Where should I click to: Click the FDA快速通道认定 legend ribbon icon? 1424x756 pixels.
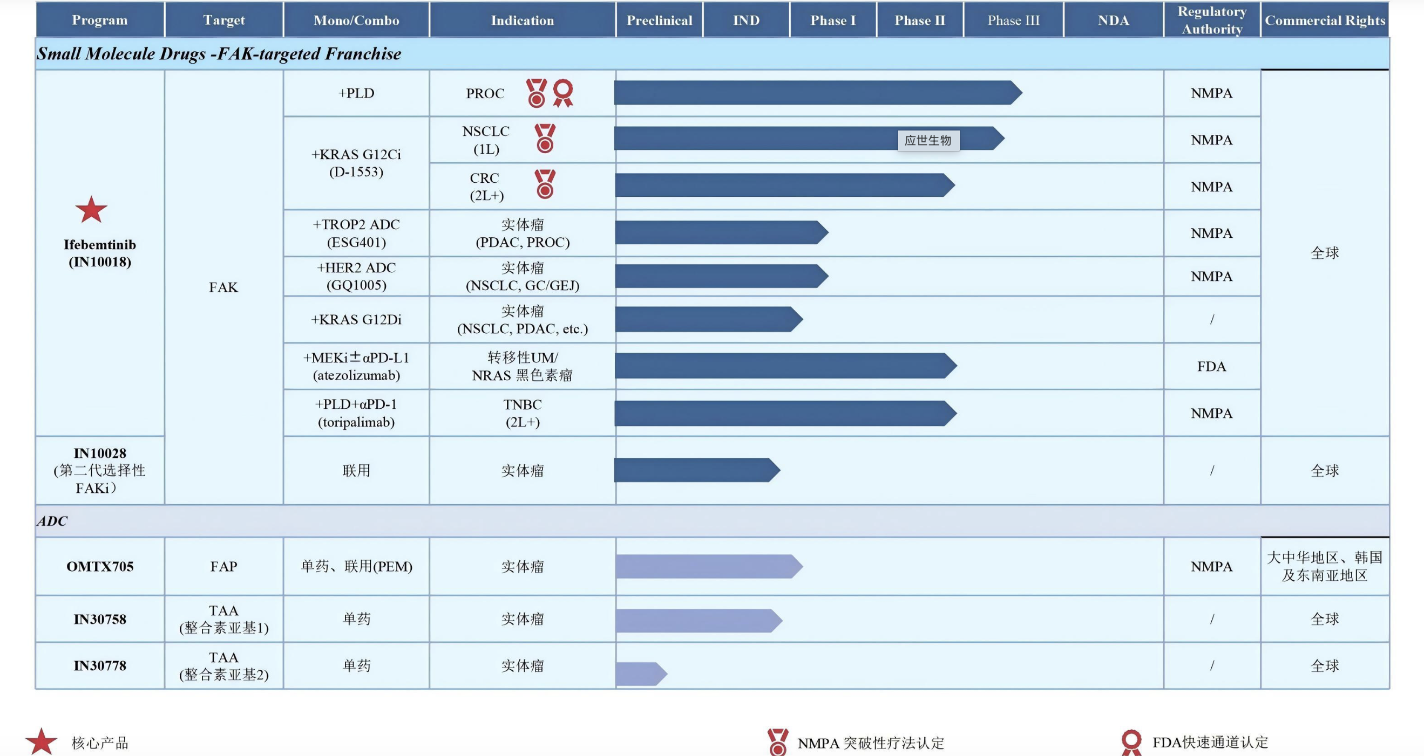point(1131,741)
